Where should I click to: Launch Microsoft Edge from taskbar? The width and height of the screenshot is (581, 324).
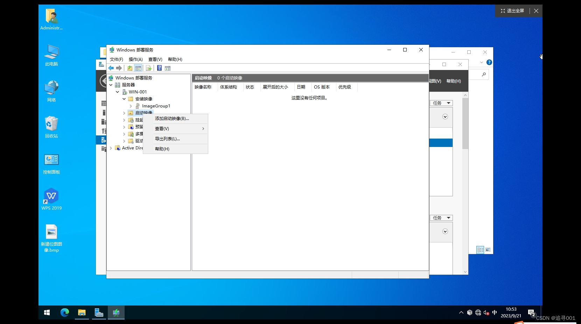[x=65, y=312]
